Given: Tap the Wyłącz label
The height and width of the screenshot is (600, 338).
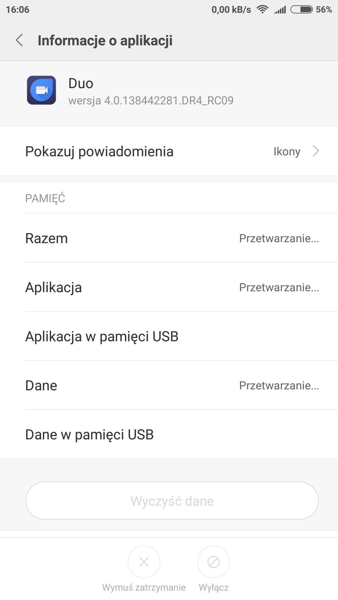Looking at the screenshot, I should click(x=214, y=587).
